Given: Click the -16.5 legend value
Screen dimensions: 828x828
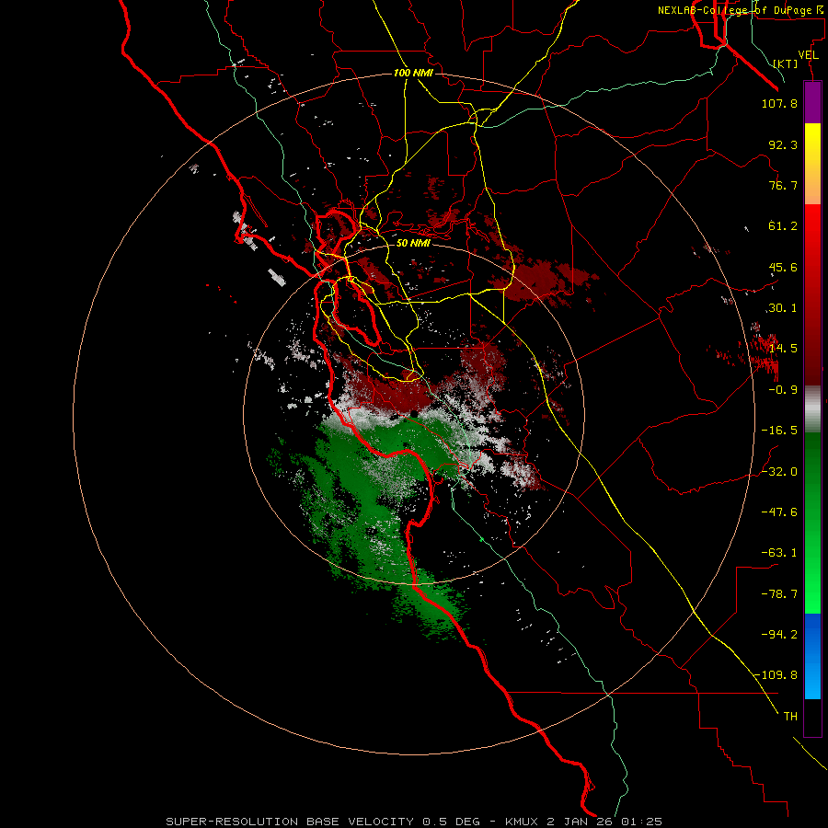Looking at the screenshot, I should pyautogui.click(x=779, y=431).
